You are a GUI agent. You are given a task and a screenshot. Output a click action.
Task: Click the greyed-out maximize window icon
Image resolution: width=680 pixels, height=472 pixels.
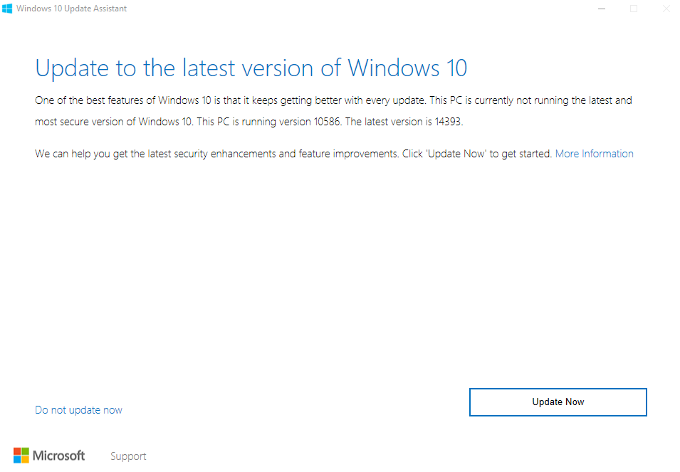point(634,9)
